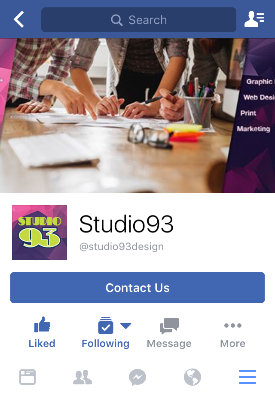
Task: Toggle the Following checkmark icon
Action: click(105, 325)
